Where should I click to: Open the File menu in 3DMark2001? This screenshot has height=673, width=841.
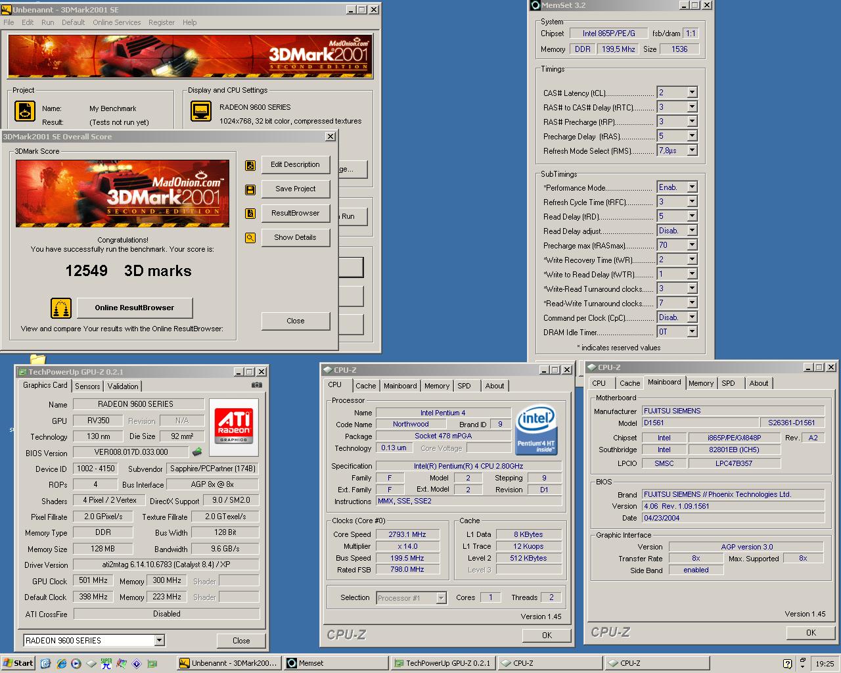[9, 22]
